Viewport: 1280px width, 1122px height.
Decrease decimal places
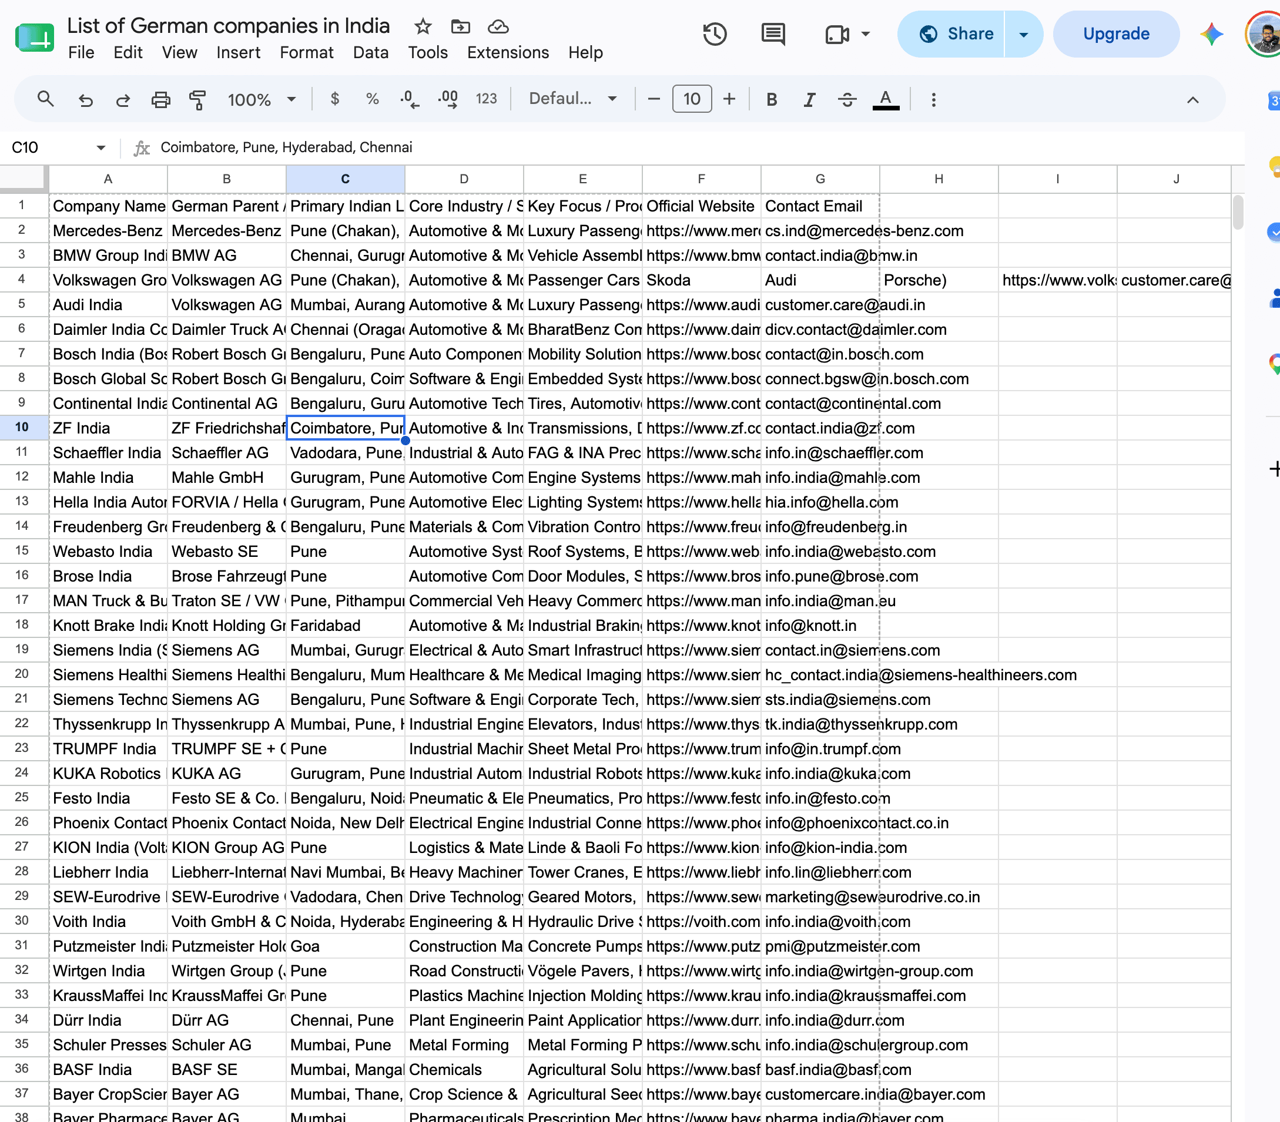point(410,99)
